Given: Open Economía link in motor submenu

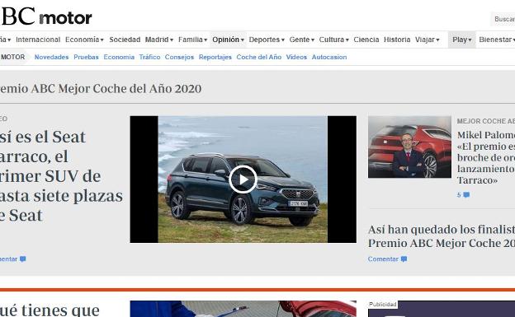Looking at the screenshot, I should pyautogui.click(x=119, y=57).
